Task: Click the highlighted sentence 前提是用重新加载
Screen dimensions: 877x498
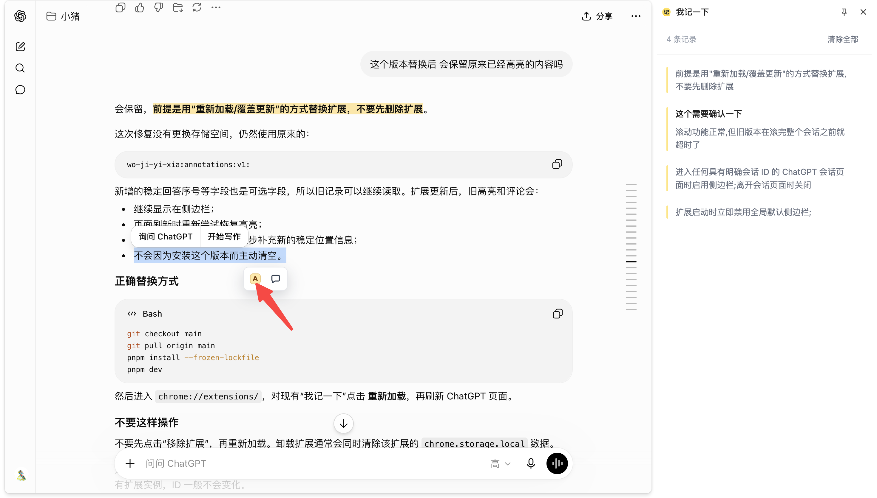Action: 288,109
